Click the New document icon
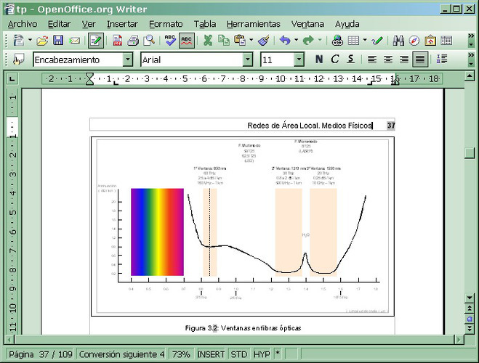The width and height of the screenshot is (479, 363). [x=19, y=41]
